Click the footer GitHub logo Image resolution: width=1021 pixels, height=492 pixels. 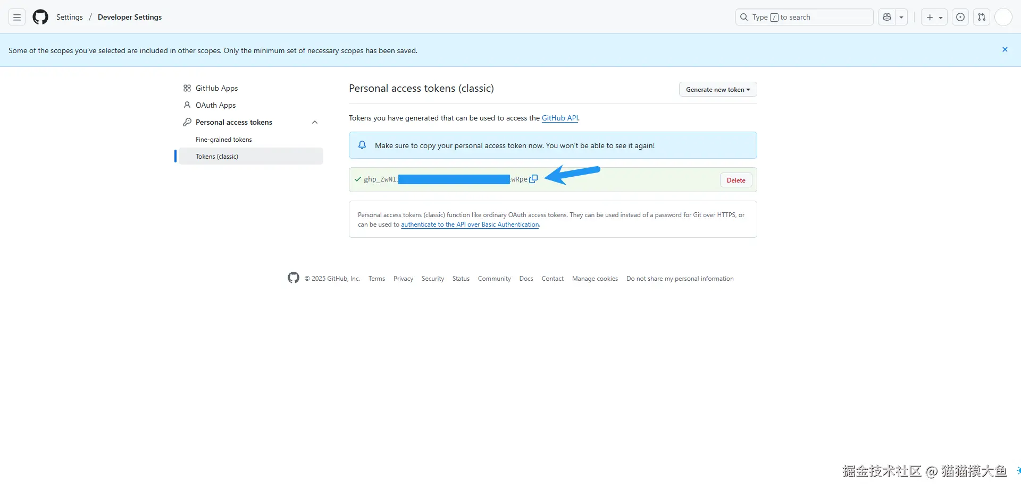[x=294, y=278]
